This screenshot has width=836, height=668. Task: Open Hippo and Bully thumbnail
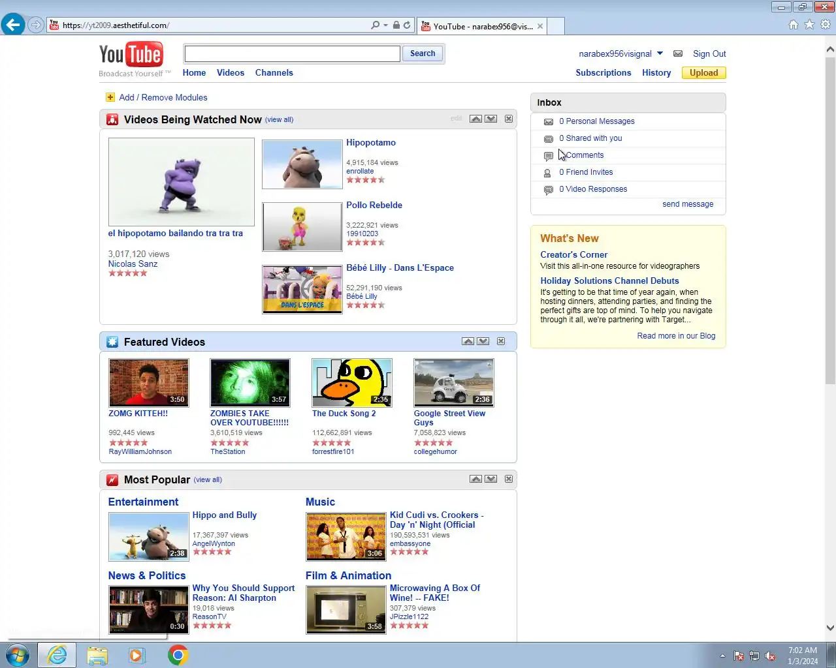(x=149, y=537)
